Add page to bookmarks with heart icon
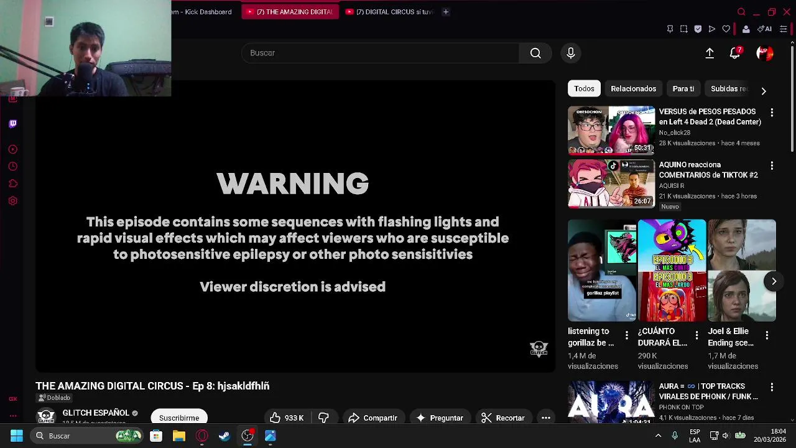Image resolution: width=796 pixels, height=448 pixels. [x=726, y=29]
